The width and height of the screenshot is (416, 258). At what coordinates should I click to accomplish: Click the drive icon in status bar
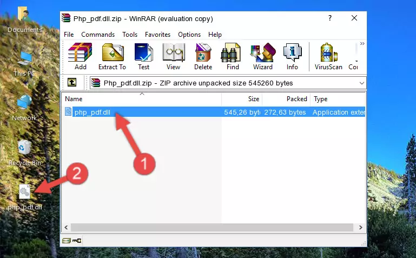tap(67, 241)
